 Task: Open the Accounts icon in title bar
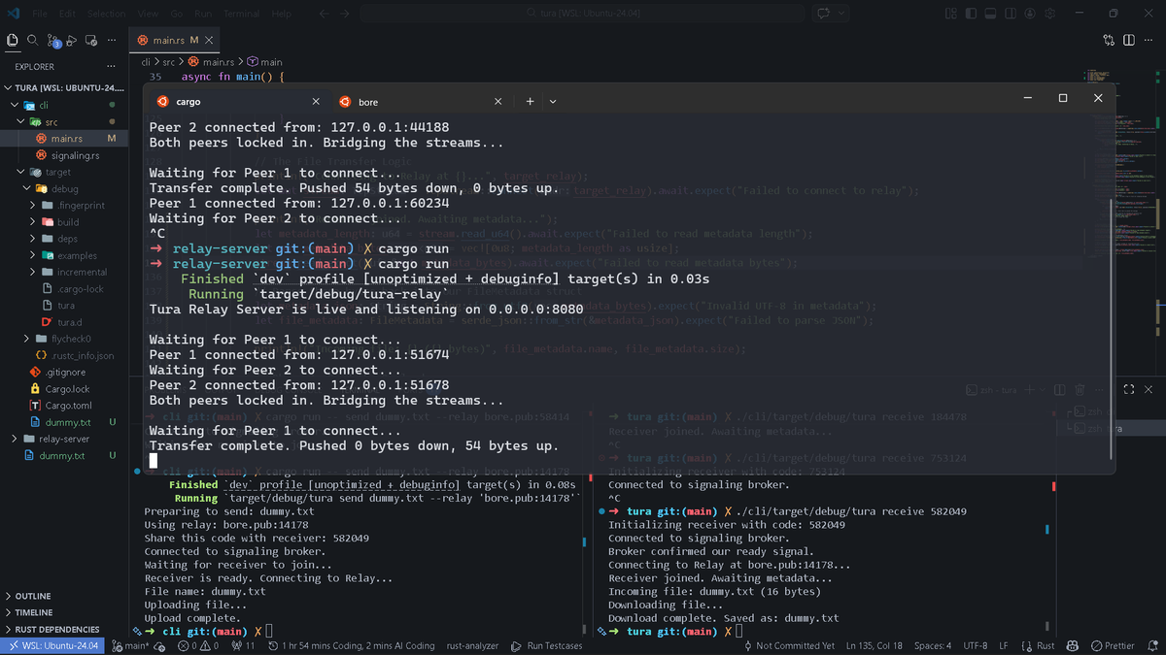point(1030,14)
